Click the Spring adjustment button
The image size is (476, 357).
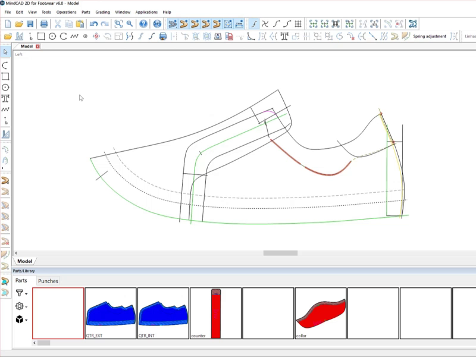click(x=430, y=36)
